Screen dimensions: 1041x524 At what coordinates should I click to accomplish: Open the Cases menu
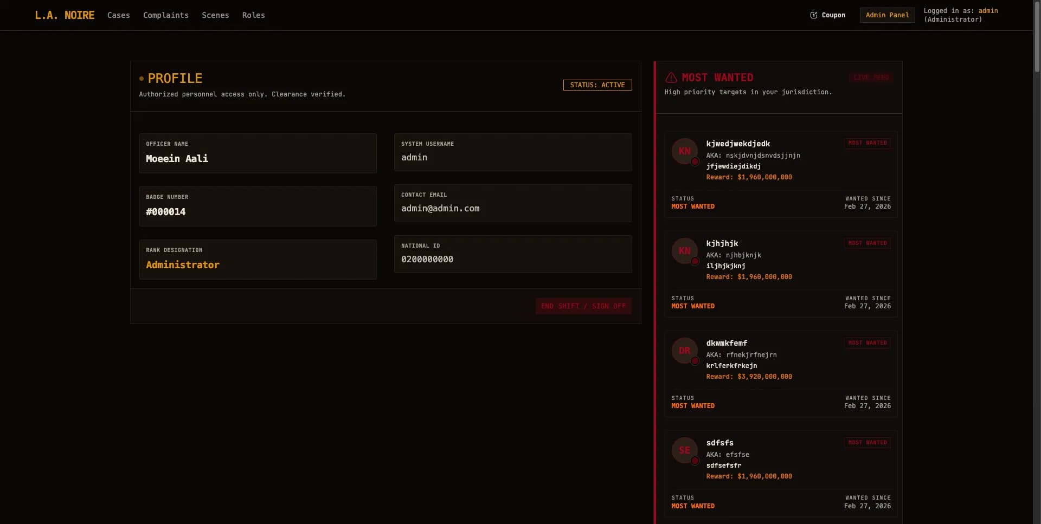(119, 15)
